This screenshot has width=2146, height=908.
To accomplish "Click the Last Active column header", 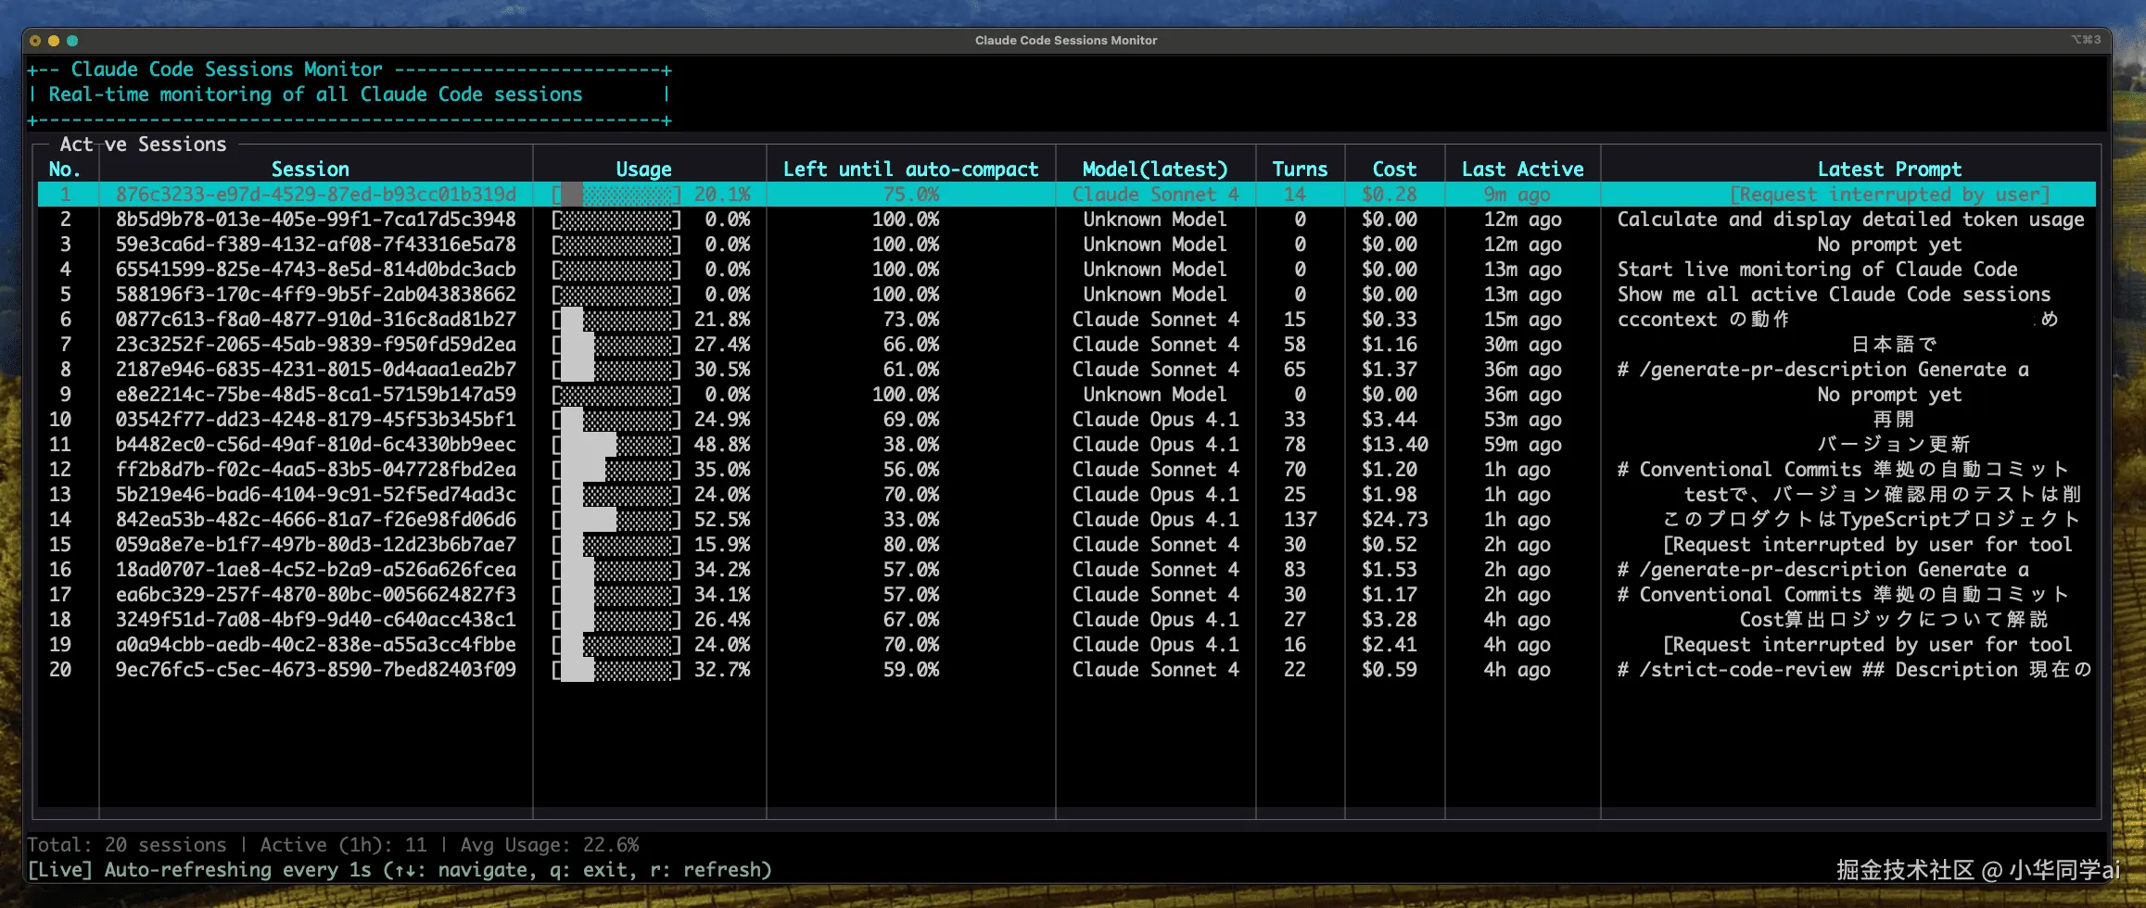I will 1523,170.
